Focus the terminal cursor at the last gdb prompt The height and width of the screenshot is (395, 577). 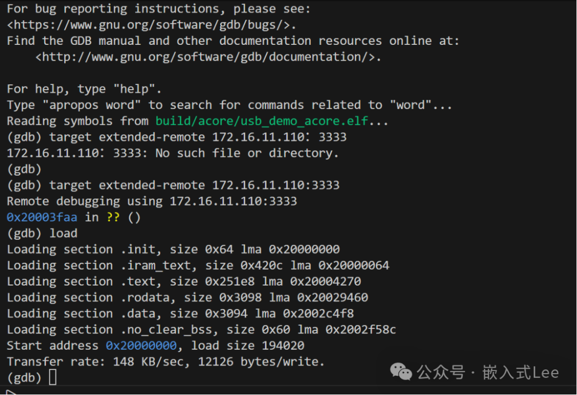click(x=52, y=377)
